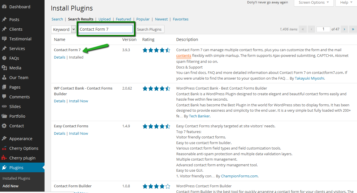
Task: Click version number 2.0.62
Action: (127, 88)
